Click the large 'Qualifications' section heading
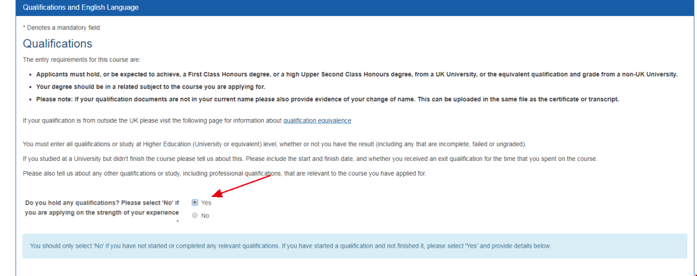The height and width of the screenshot is (276, 697). click(x=57, y=44)
